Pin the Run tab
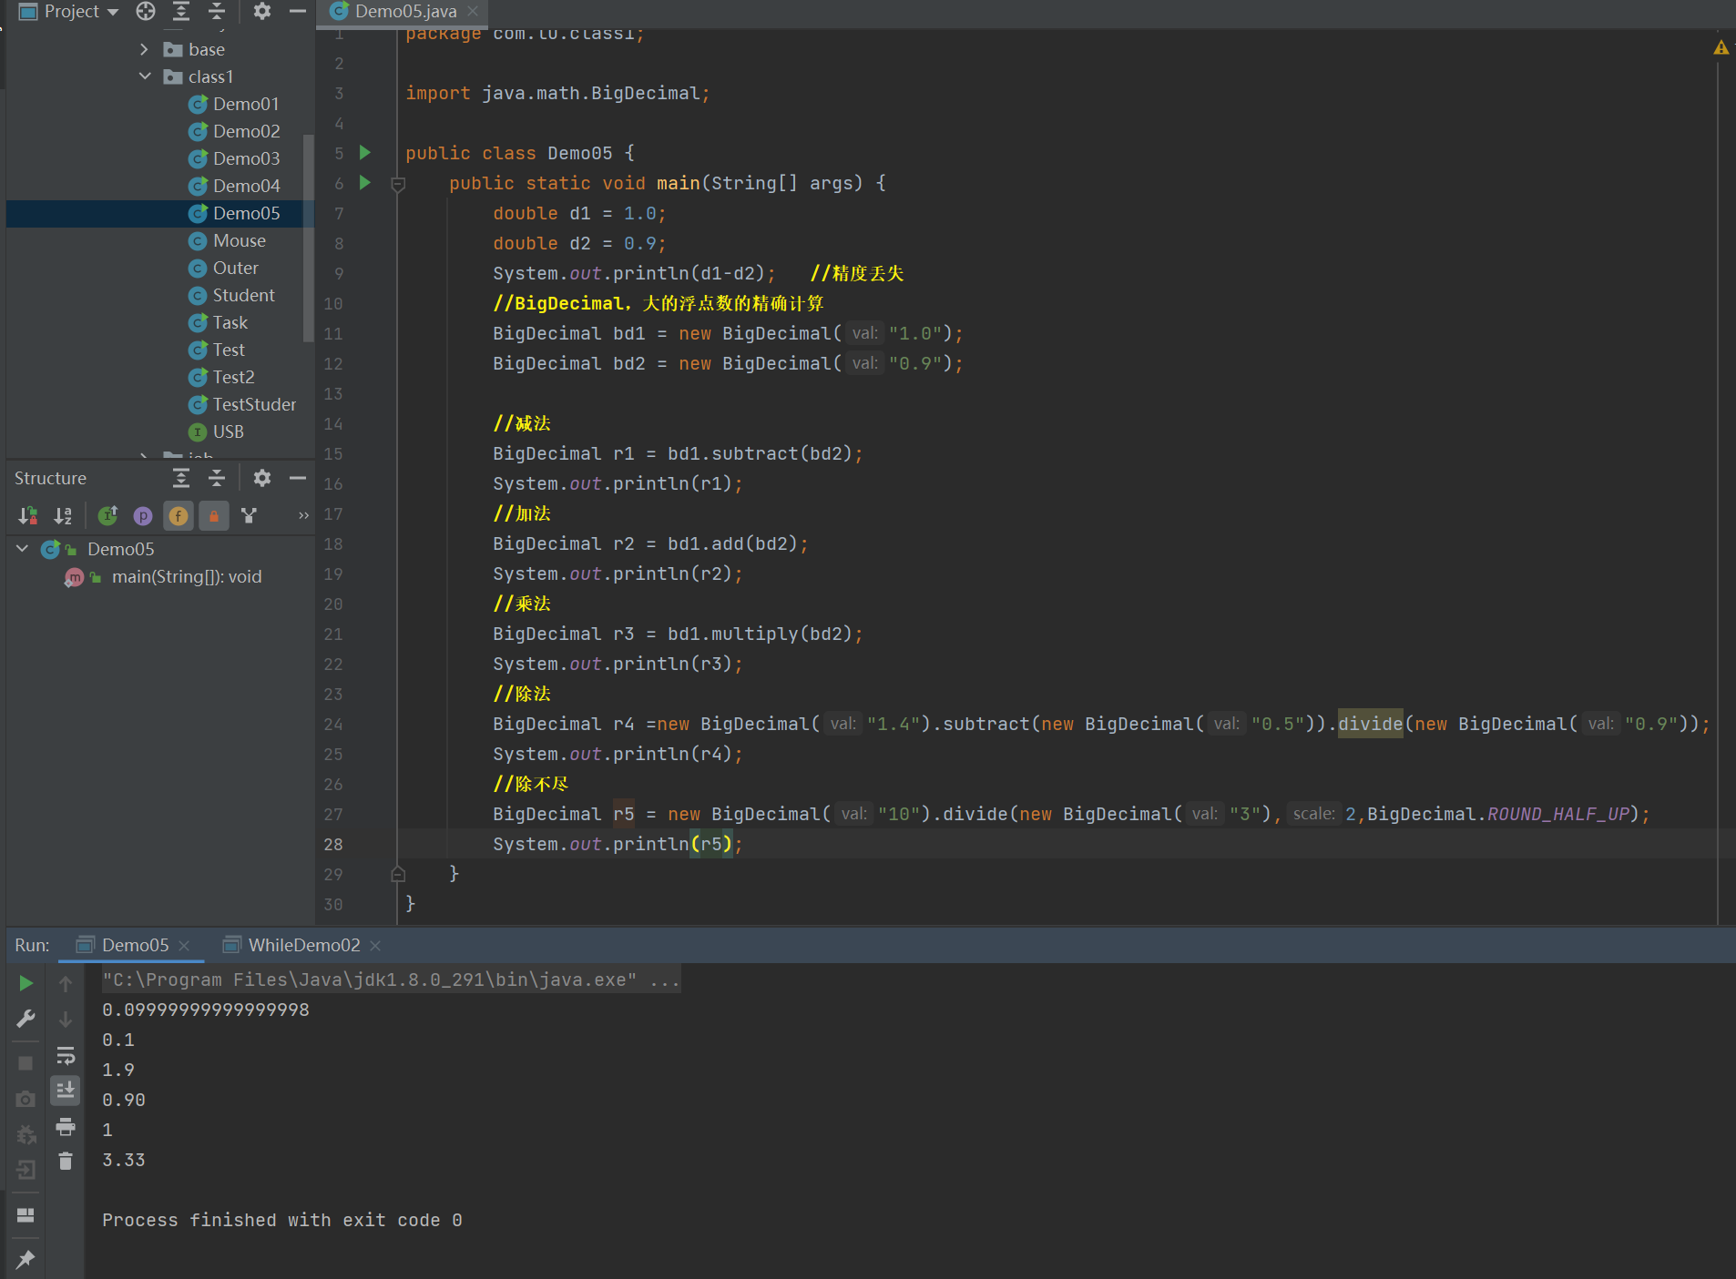1736x1279 pixels. [26, 1260]
